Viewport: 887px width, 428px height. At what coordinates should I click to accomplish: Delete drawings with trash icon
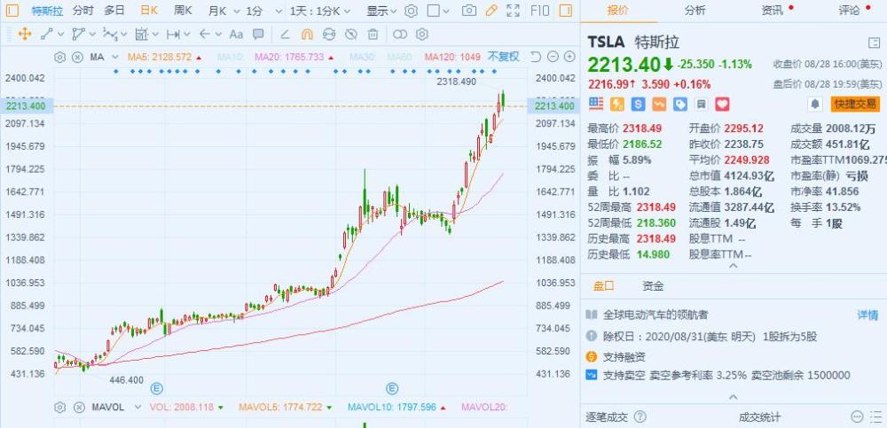(x=373, y=35)
